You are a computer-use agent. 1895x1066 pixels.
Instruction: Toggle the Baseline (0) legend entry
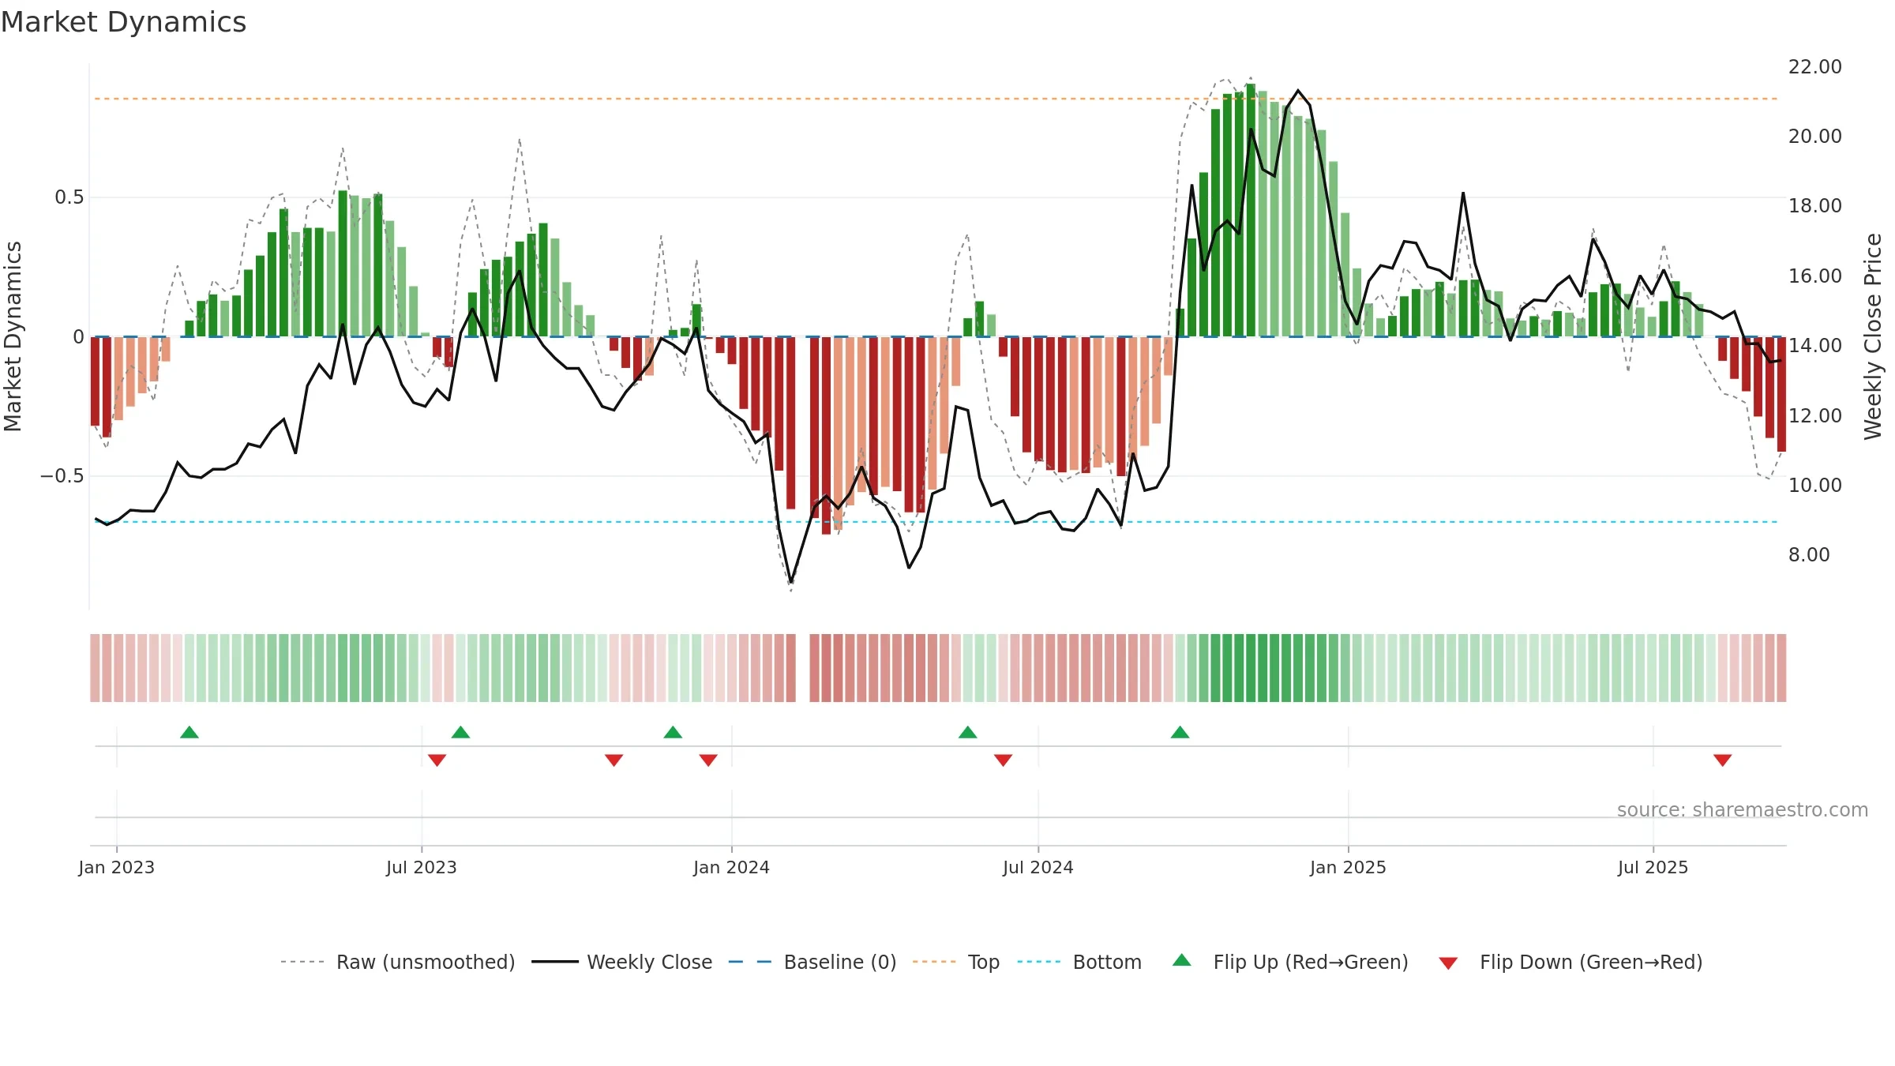pos(812,962)
